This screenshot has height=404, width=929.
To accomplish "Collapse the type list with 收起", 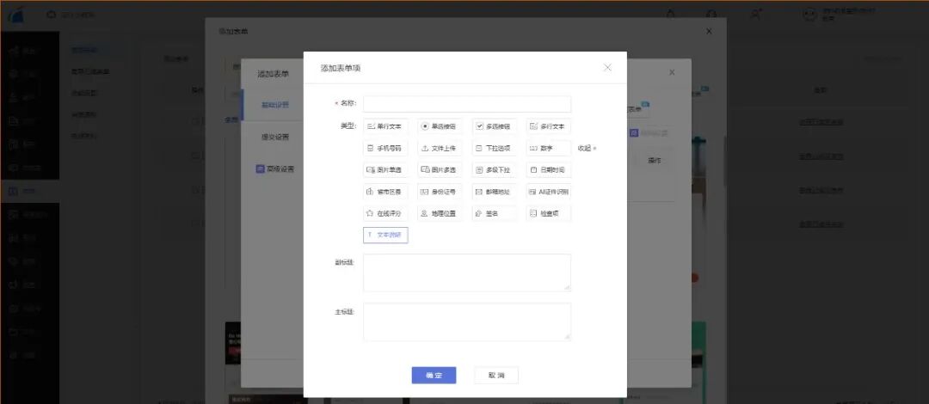I will pos(587,149).
